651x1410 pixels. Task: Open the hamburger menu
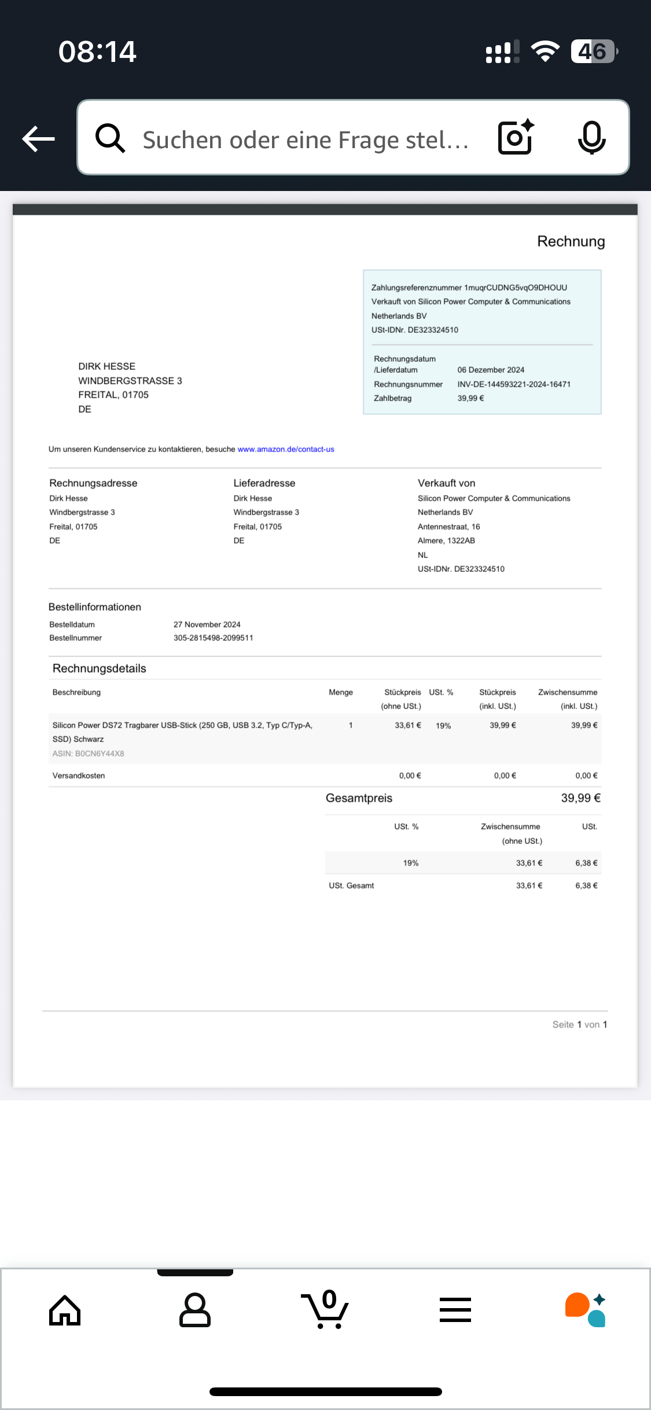(455, 1310)
